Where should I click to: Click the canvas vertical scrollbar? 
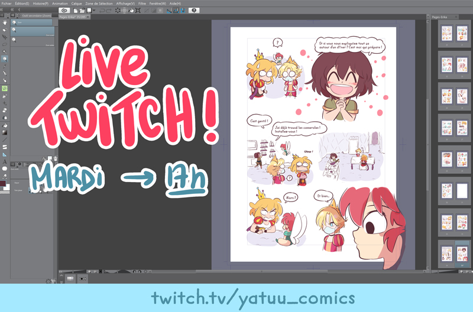pyautogui.click(x=427, y=145)
